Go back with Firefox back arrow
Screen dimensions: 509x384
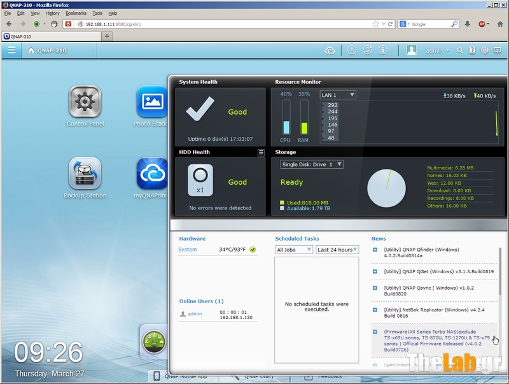click(9, 24)
